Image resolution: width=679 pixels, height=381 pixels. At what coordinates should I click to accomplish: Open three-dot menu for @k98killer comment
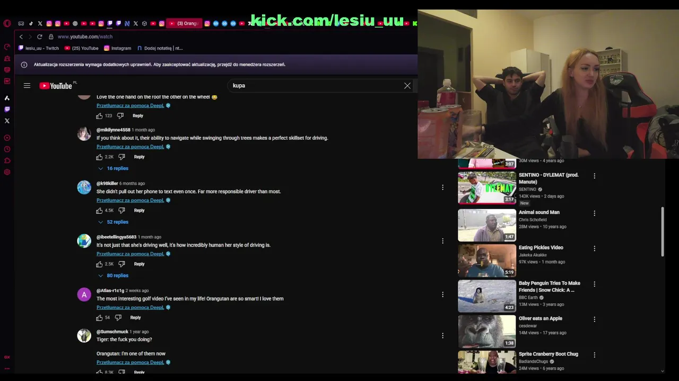[x=442, y=187]
